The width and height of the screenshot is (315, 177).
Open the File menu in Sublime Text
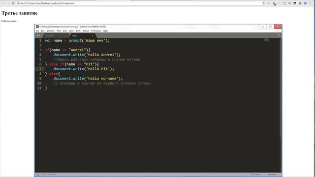[x=37, y=30]
